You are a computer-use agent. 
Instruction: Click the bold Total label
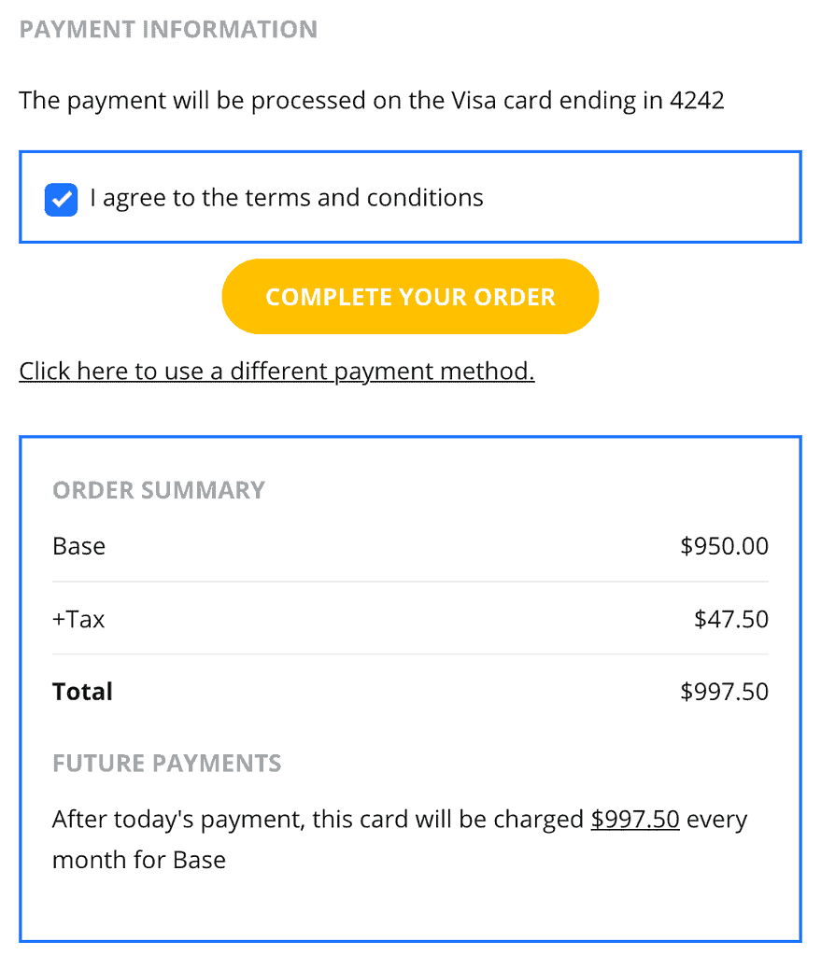click(x=82, y=692)
